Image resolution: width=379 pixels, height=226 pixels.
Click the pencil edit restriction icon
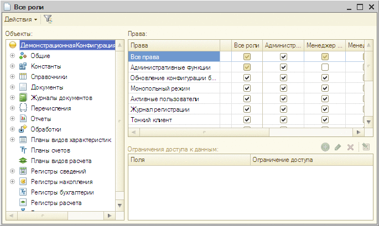point(338,147)
